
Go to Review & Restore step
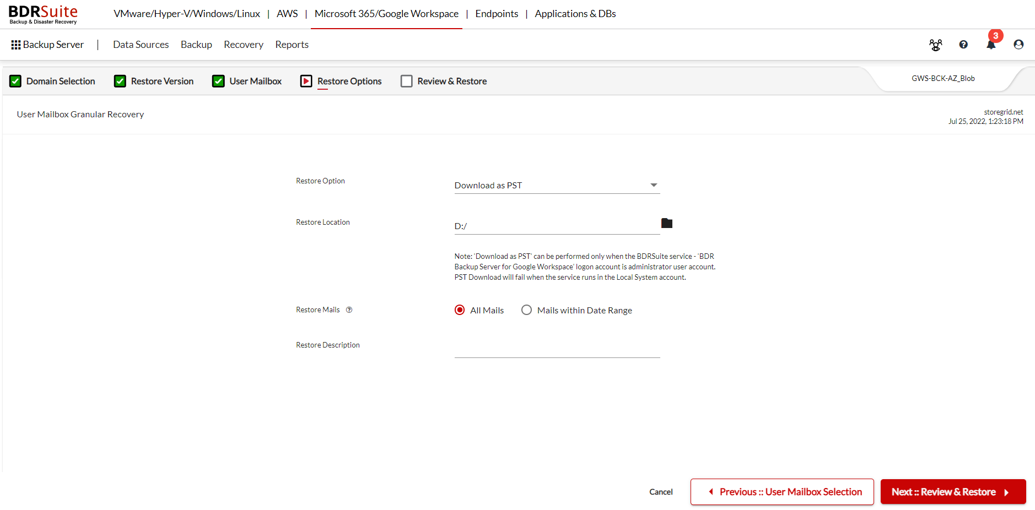452,82
